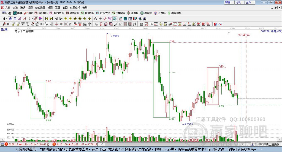Open the 帮助 menu
Screen dimensions: 282x152
pos(85,7)
